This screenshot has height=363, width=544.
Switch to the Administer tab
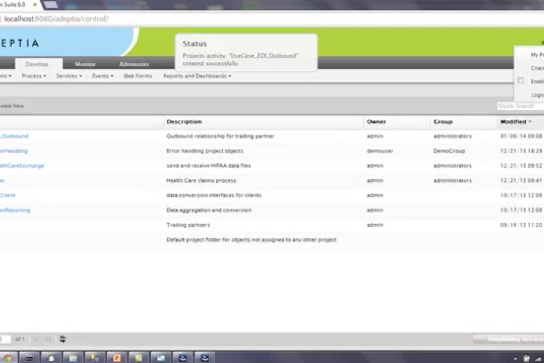pyautogui.click(x=134, y=64)
